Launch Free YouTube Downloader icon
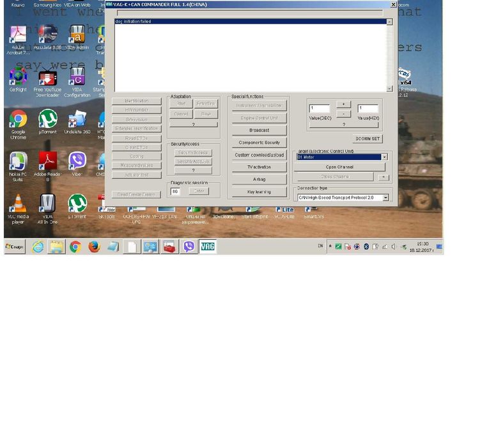The height and width of the screenshot is (447, 489). tap(47, 82)
